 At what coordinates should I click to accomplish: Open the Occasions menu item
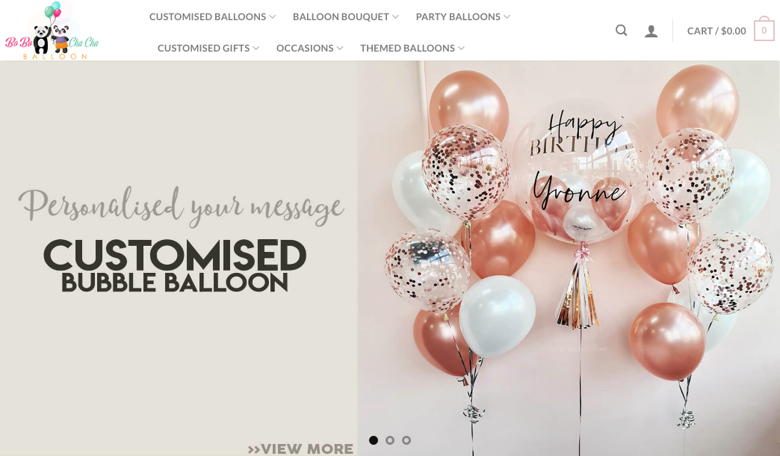click(x=305, y=49)
